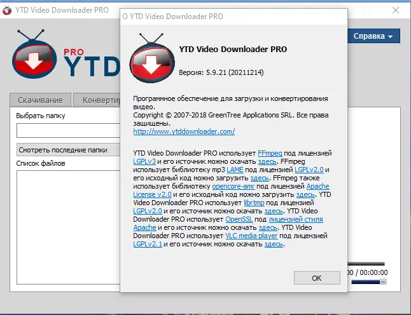
Task: Open the LGPLv3 license link
Action: [144, 161]
